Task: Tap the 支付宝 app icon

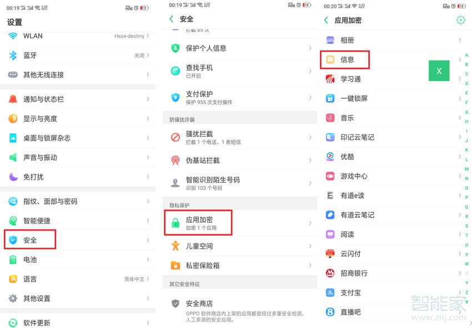Action: click(x=330, y=293)
